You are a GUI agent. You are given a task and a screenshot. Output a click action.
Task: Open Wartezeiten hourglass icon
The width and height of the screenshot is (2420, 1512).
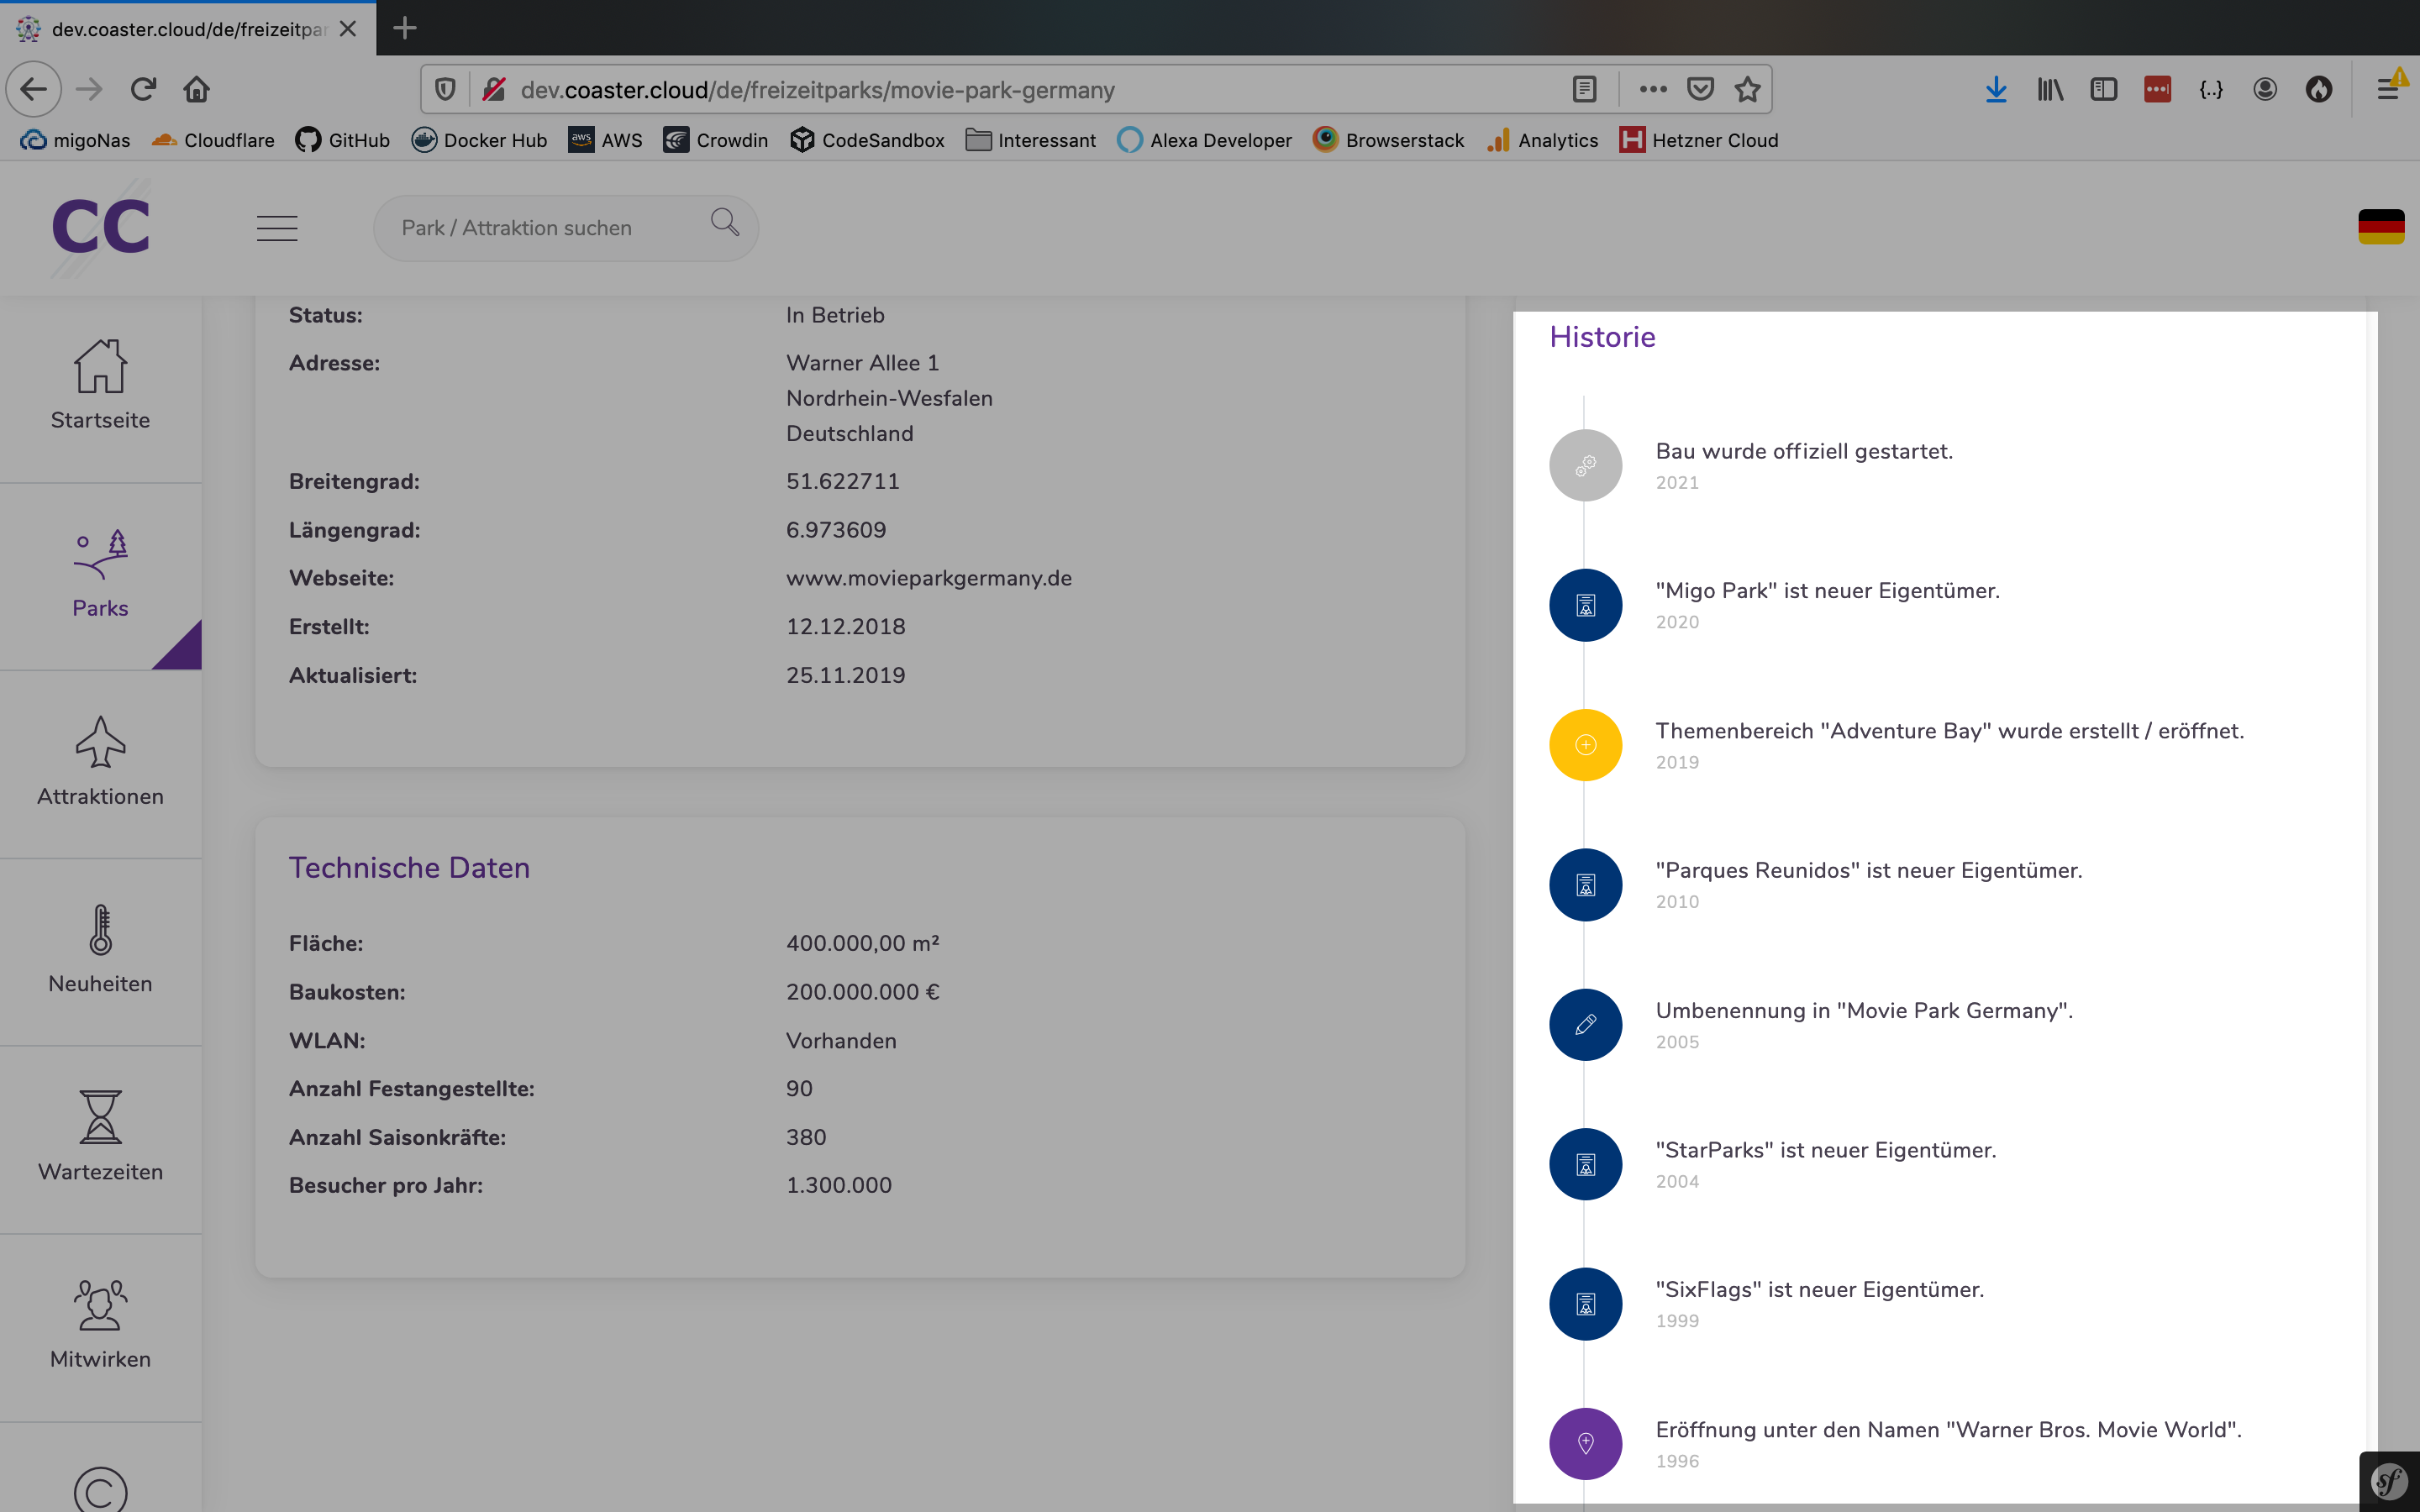pos(100,1117)
